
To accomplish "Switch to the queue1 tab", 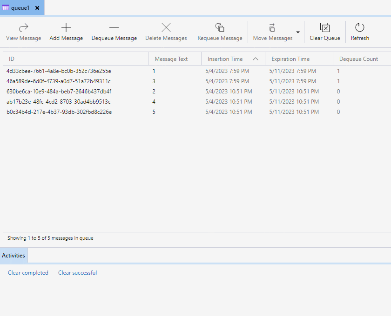I will [20, 7].
